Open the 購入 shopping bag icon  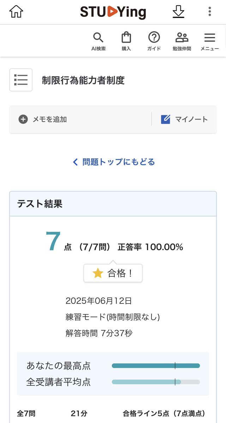point(126,41)
